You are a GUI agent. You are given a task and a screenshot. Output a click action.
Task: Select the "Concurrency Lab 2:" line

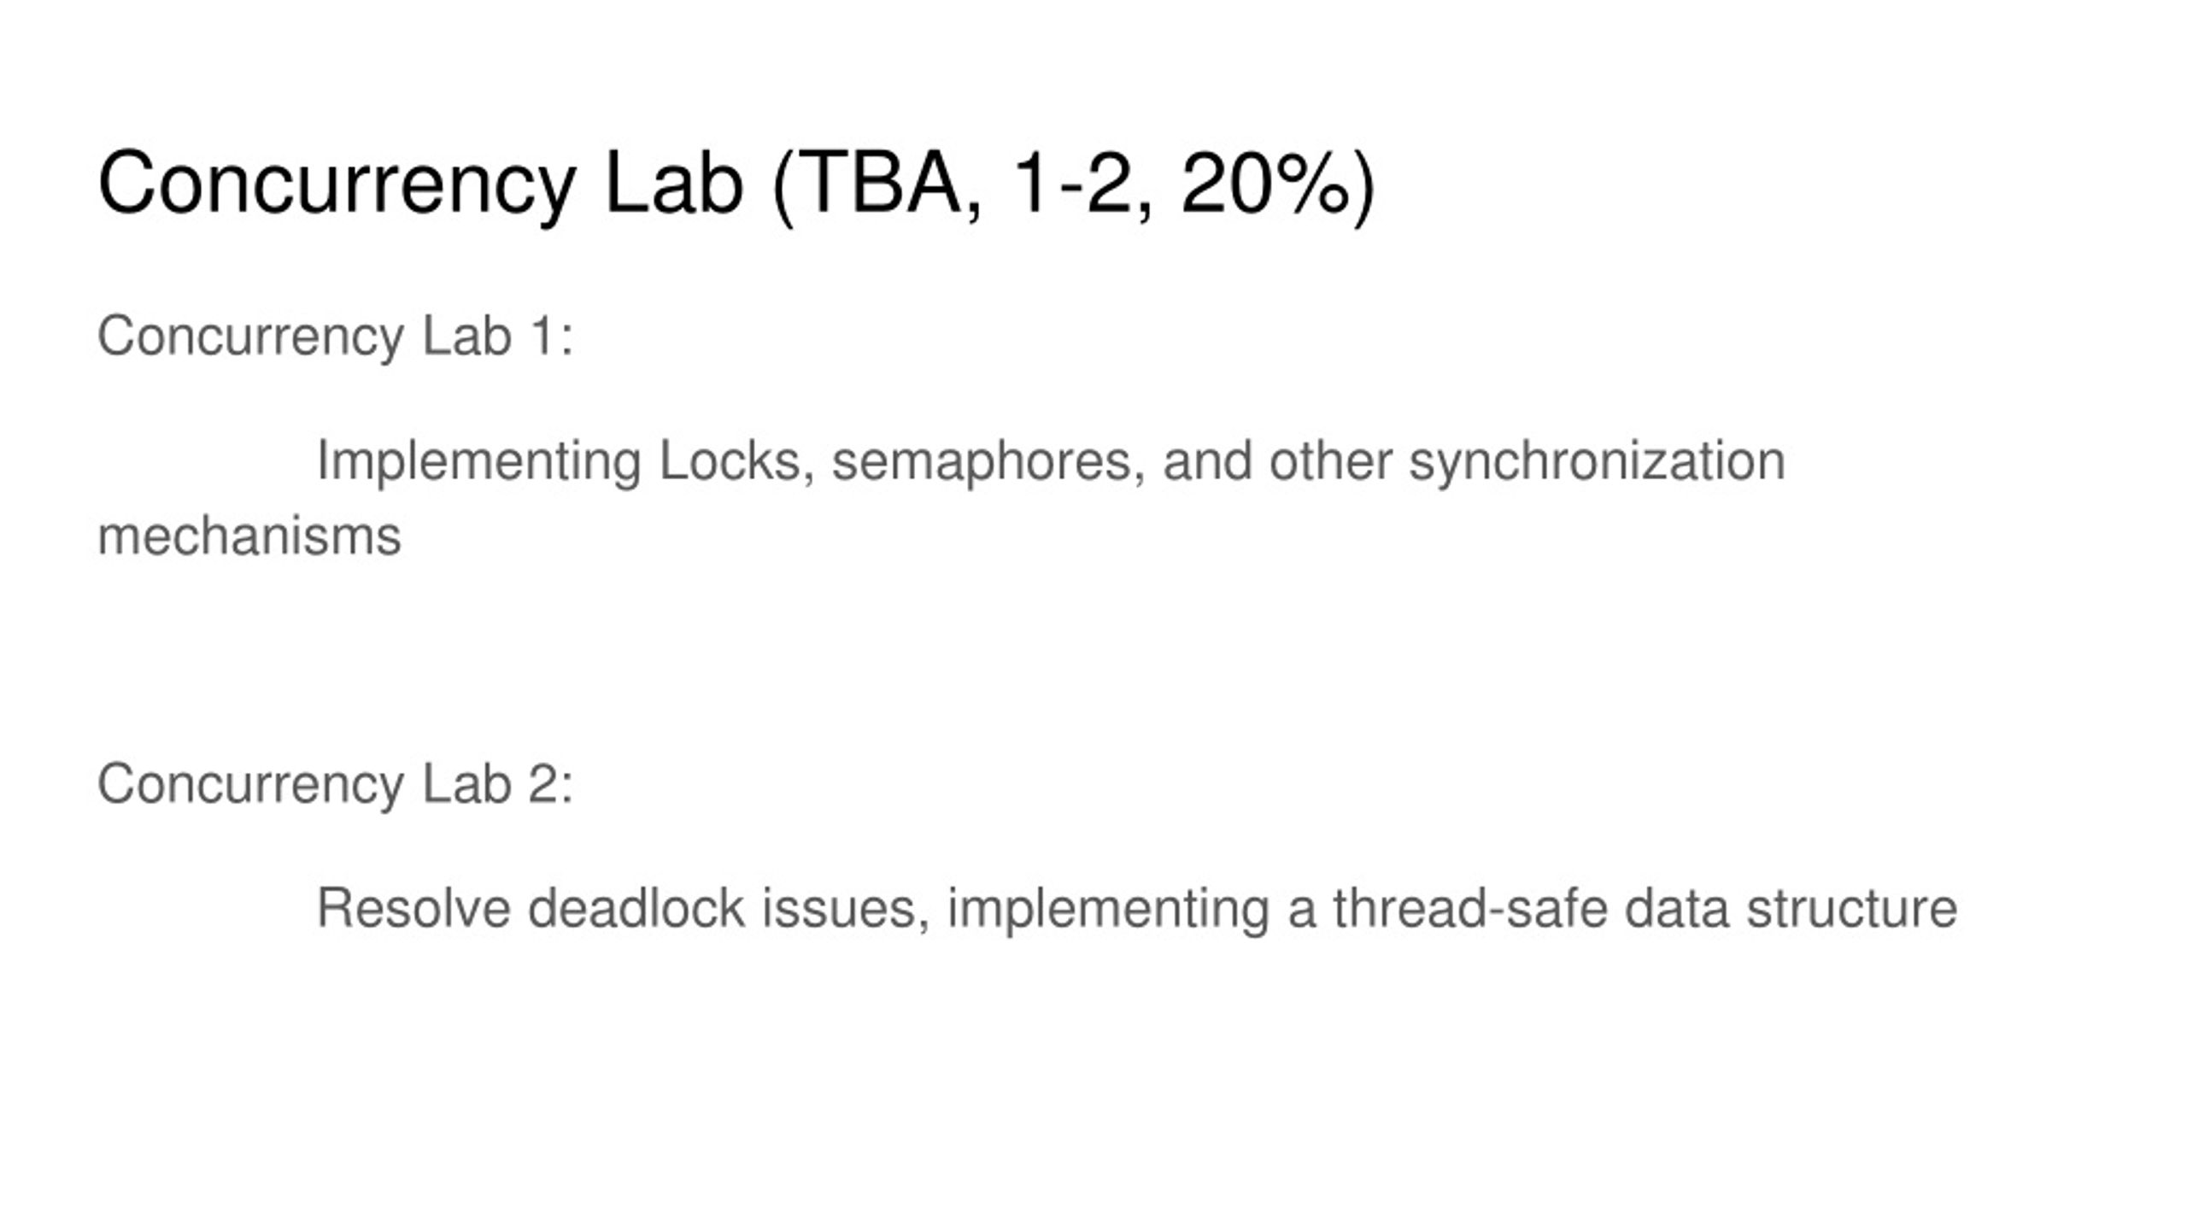click(x=336, y=784)
